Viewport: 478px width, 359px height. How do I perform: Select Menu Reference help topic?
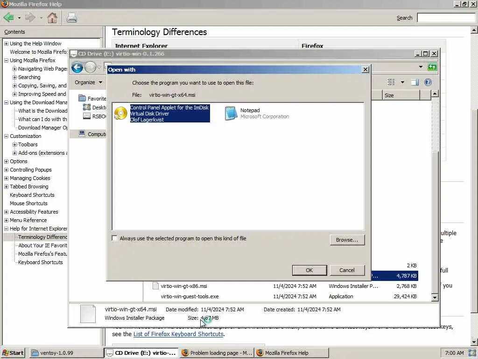pos(28,220)
